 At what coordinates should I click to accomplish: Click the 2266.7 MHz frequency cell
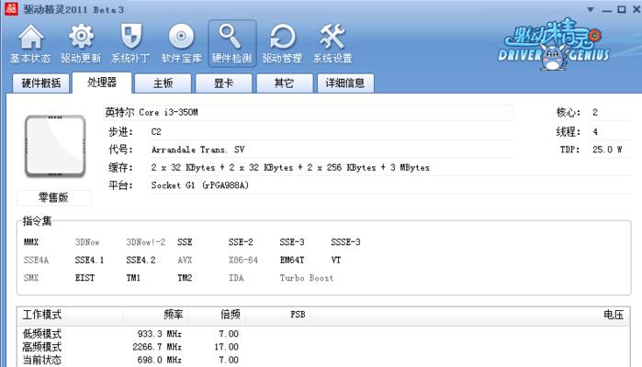[157, 347]
